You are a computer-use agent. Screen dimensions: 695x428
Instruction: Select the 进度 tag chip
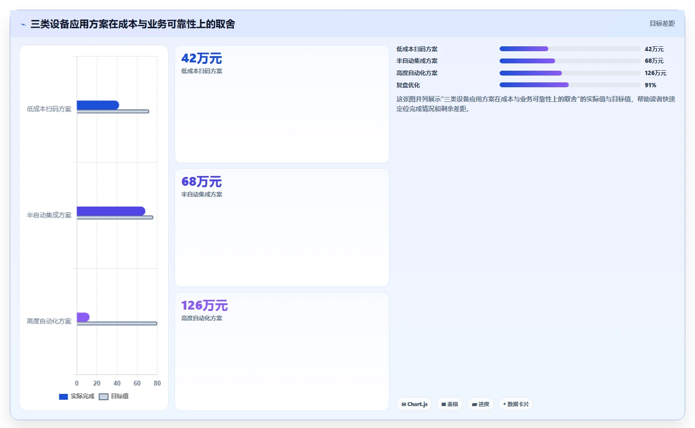[x=481, y=404]
